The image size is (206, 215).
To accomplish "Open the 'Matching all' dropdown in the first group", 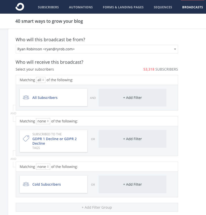I will coord(41,80).
